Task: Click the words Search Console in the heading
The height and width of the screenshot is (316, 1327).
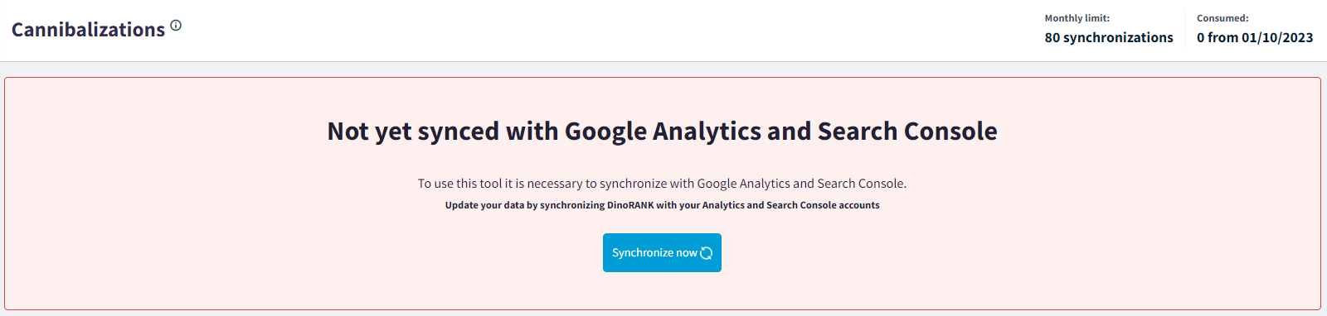Action: coord(907,131)
